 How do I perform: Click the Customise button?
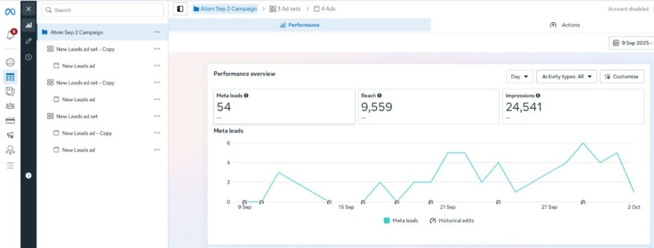pos(622,77)
